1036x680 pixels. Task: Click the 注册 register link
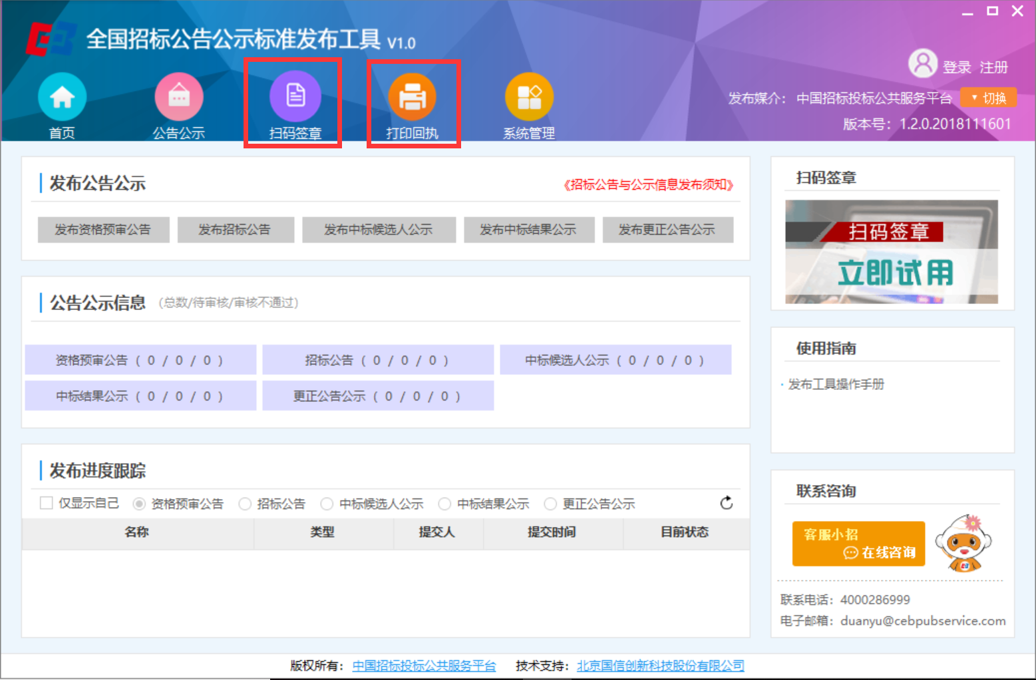pos(994,67)
